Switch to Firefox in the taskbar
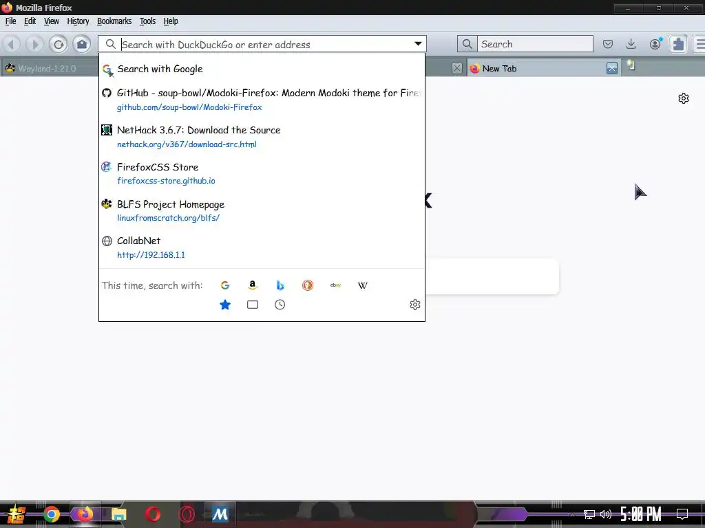 85,514
